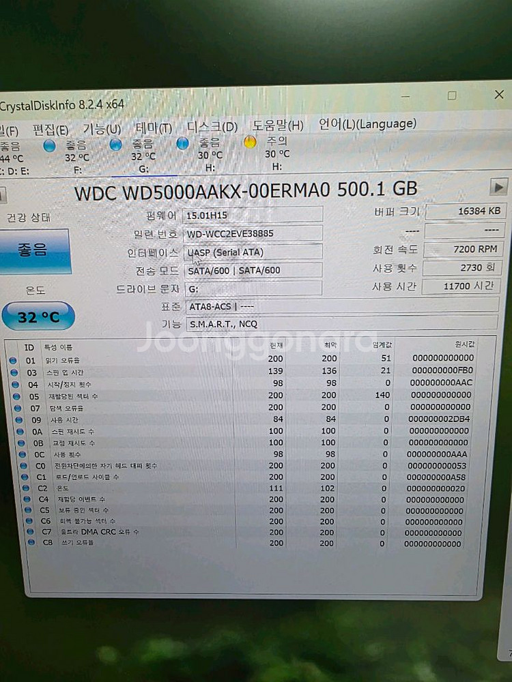512x682 pixels.
Task: Click the blue status icon for G: drive
Action: 115,145
